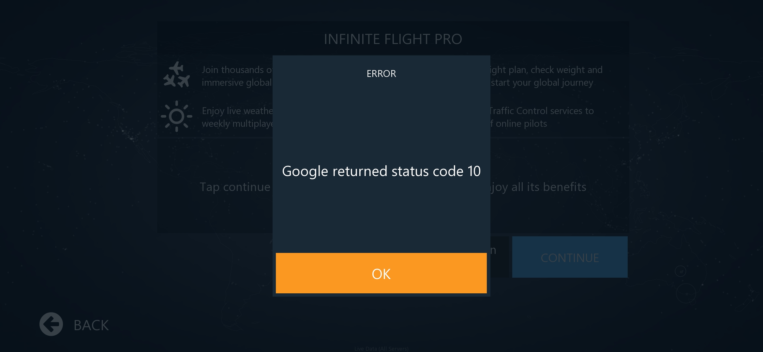Screen dimensions: 763x352
Task: Click the Live Data (All Servers) label
Action: pyautogui.click(x=381, y=348)
